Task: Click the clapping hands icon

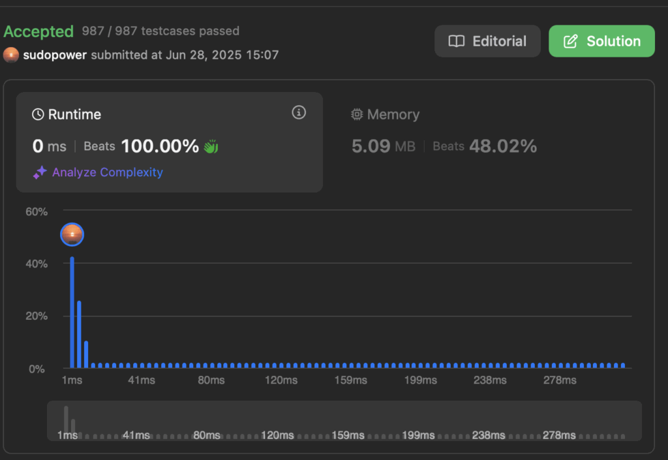Action: pyautogui.click(x=211, y=147)
